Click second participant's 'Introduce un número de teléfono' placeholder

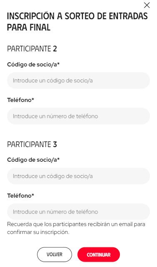tap(55, 116)
